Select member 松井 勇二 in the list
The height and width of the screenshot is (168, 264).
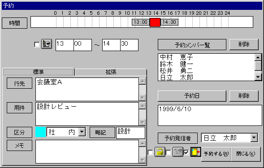[176, 71]
